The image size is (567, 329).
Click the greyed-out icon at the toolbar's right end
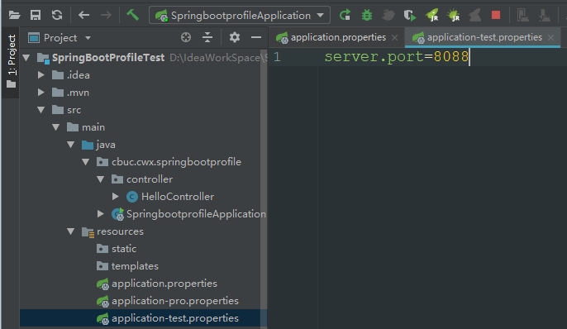pos(544,15)
